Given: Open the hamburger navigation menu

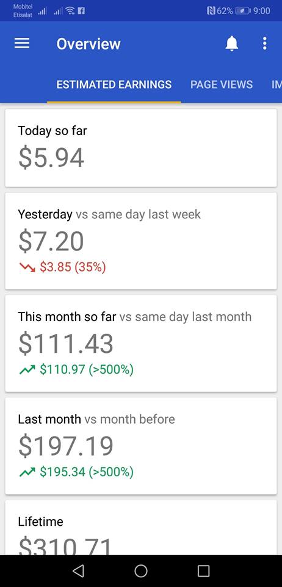Looking at the screenshot, I should [x=22, y=44].
